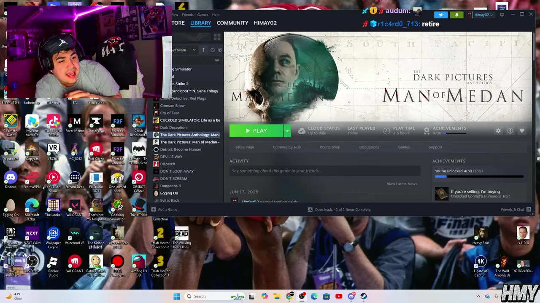This screenshot has width=540, height=303.
Task: Select Elgato 4K Capture desktop icon
Action: (481, 266)
